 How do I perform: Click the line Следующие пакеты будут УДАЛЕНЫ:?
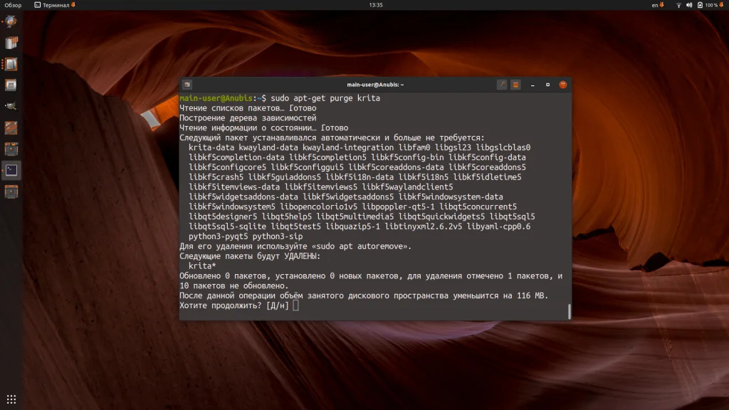250,256
